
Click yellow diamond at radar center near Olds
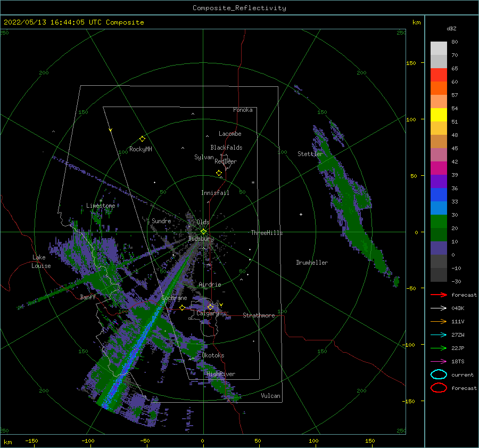point(203,232)
